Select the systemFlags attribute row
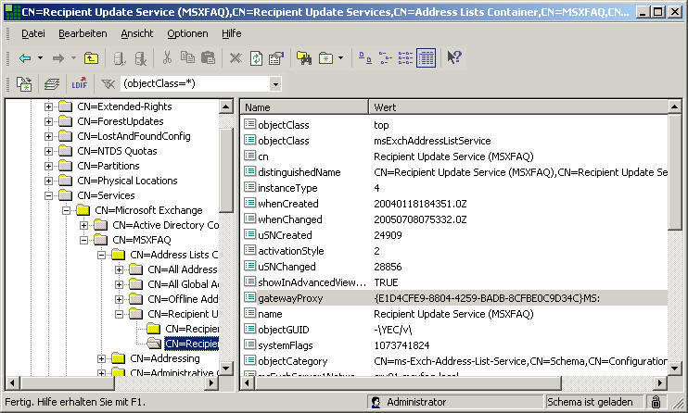The width and height of the screenshot is (688, 413). click(454, 345)
